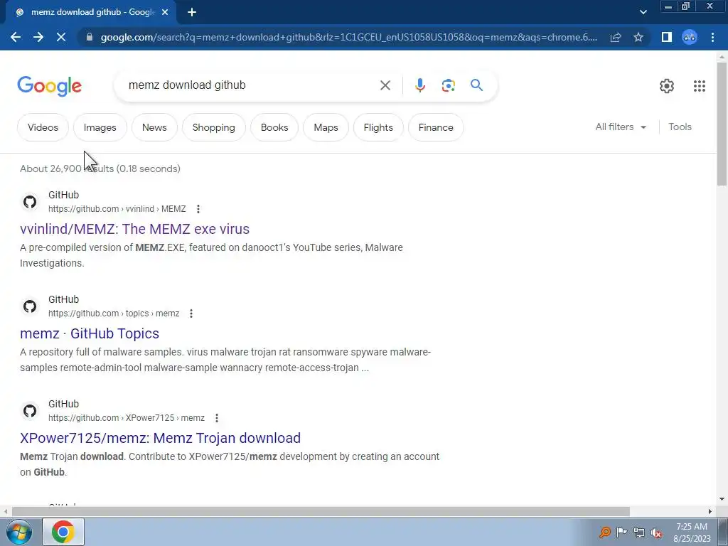Image resolution: width=728 pixels, height=546 pixels.
Task: Open three-dot menu for vvinlind MEMZ result
Action: 198,209
